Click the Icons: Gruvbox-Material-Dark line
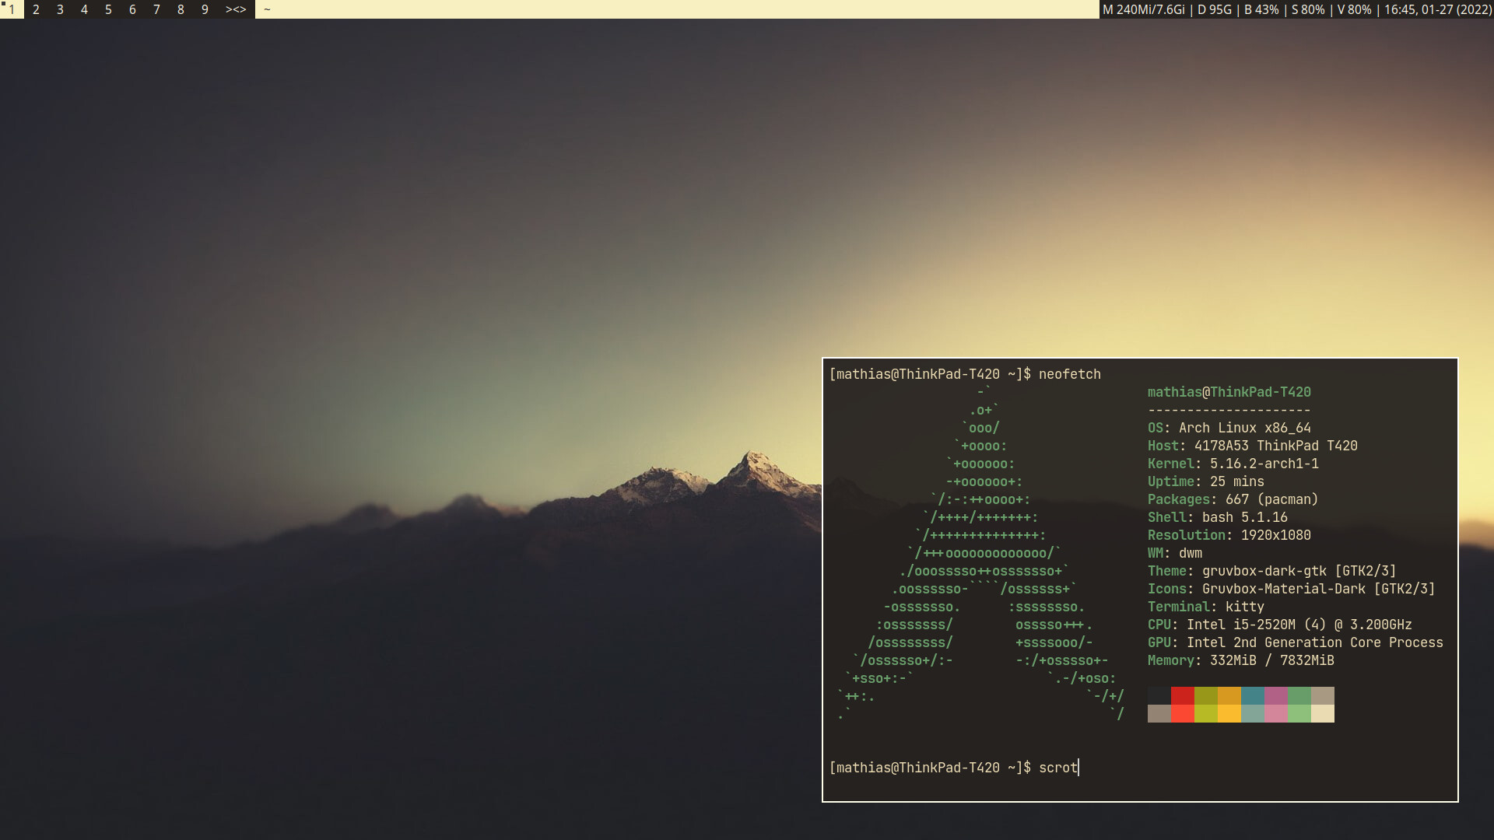 1291,589
